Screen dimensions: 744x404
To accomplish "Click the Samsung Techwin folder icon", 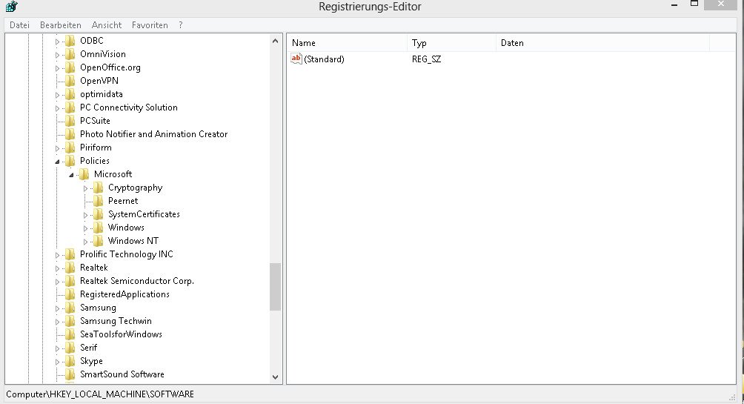I will tap(70, 321).
